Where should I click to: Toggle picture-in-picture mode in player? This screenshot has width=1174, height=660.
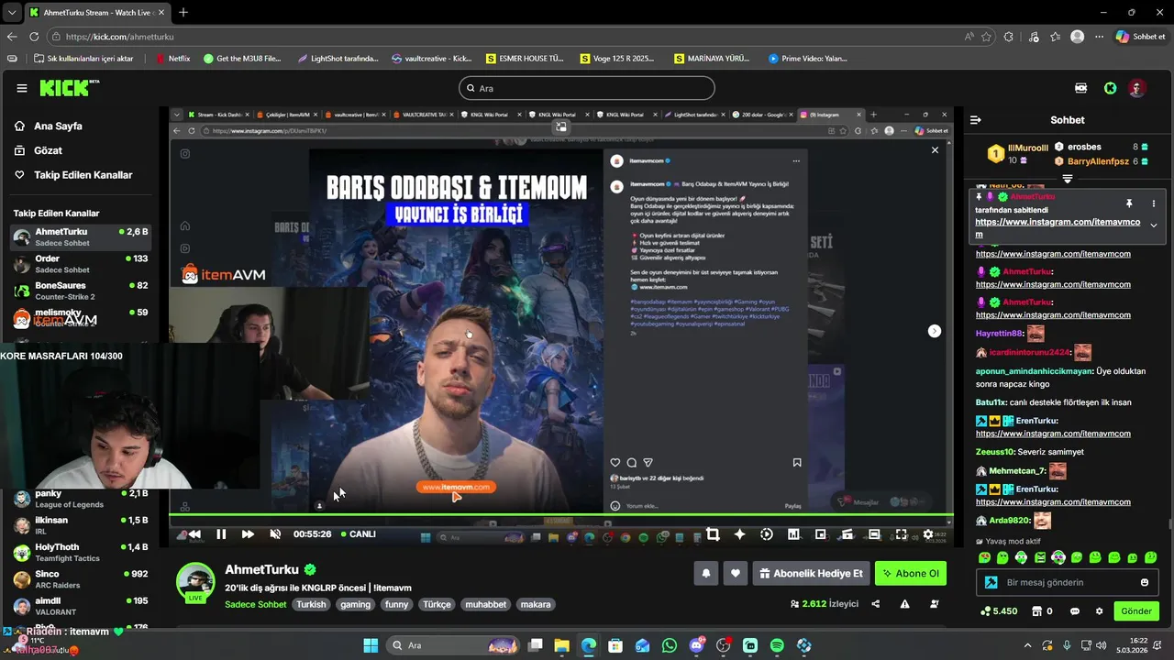tap(820, 534)
